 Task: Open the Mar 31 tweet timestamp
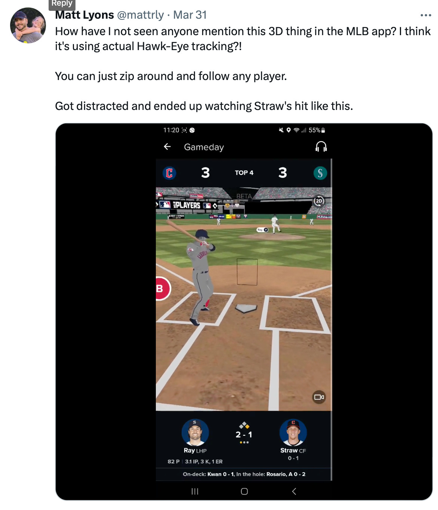(x=190, y=15)
